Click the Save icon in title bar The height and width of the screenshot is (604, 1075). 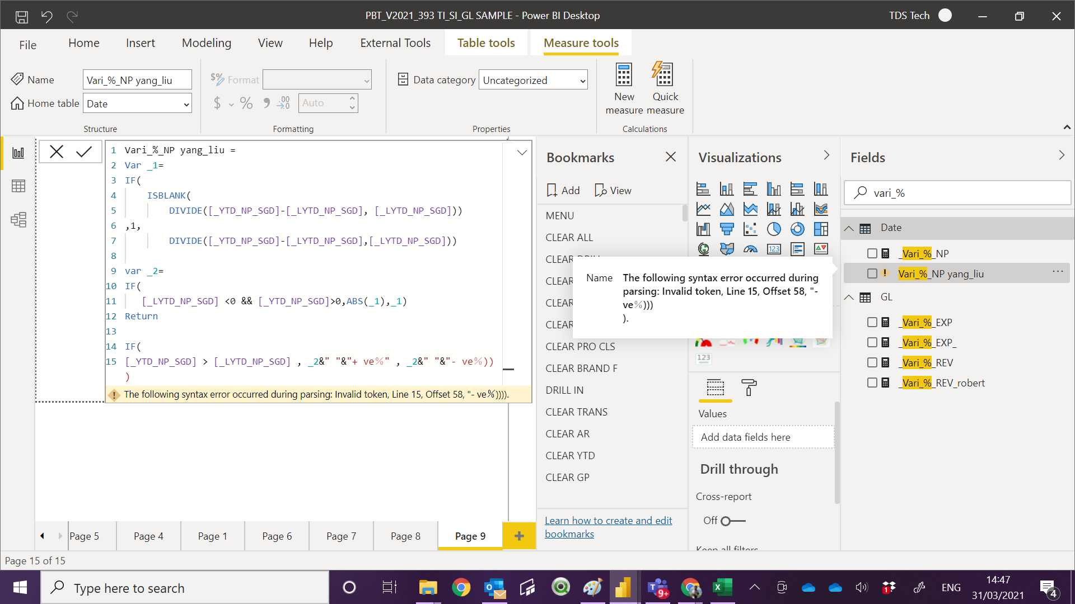[x=22, y=16]
